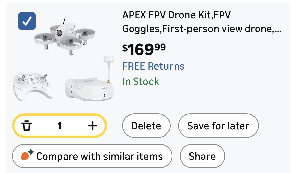Uncheck the blue item selection checkbox
Viewport: 296px width, 173px height.
pyautogui.click(x=27, y=21)
